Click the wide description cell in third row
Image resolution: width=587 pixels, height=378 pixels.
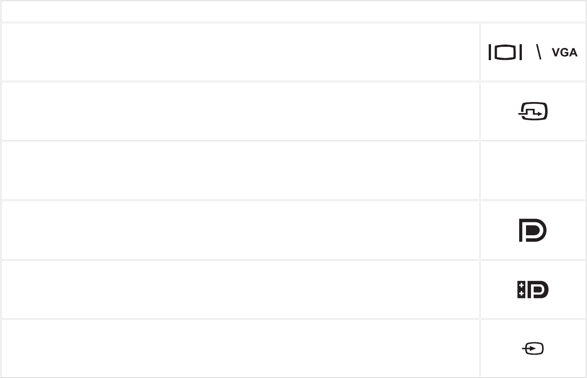(240, 171)
